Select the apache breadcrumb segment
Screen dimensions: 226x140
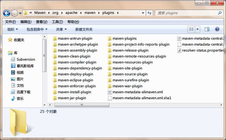point(71,13)
